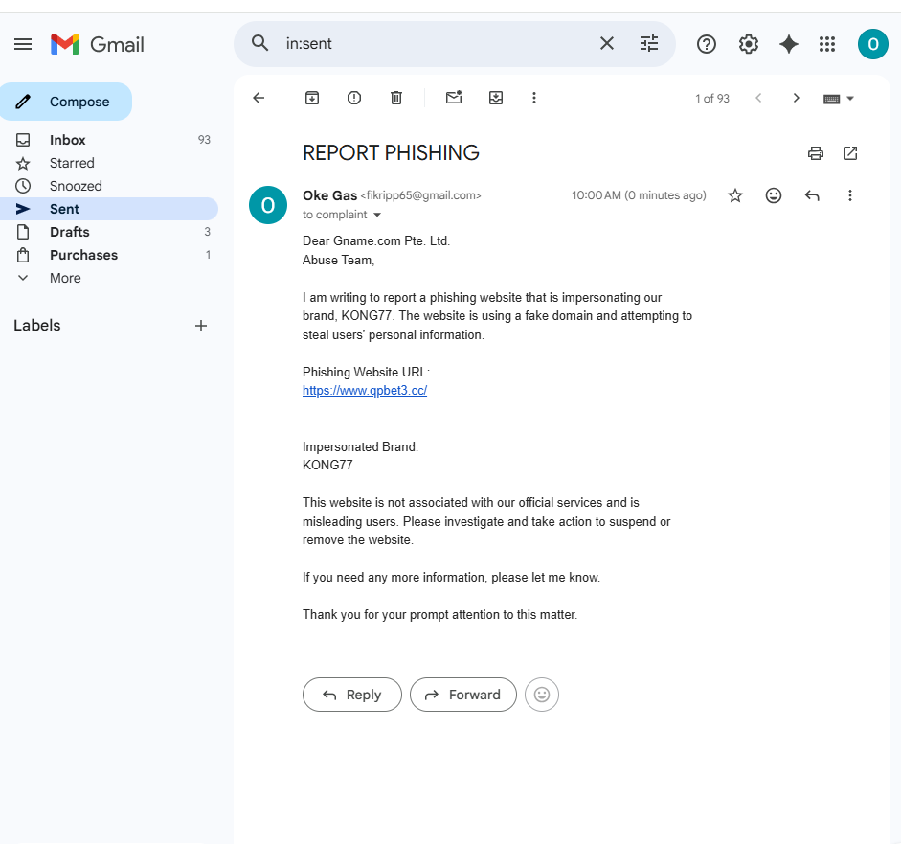This screenshot has width=901, height=844.
Task: Open the Drafts folder
Action: coord(109,232)
